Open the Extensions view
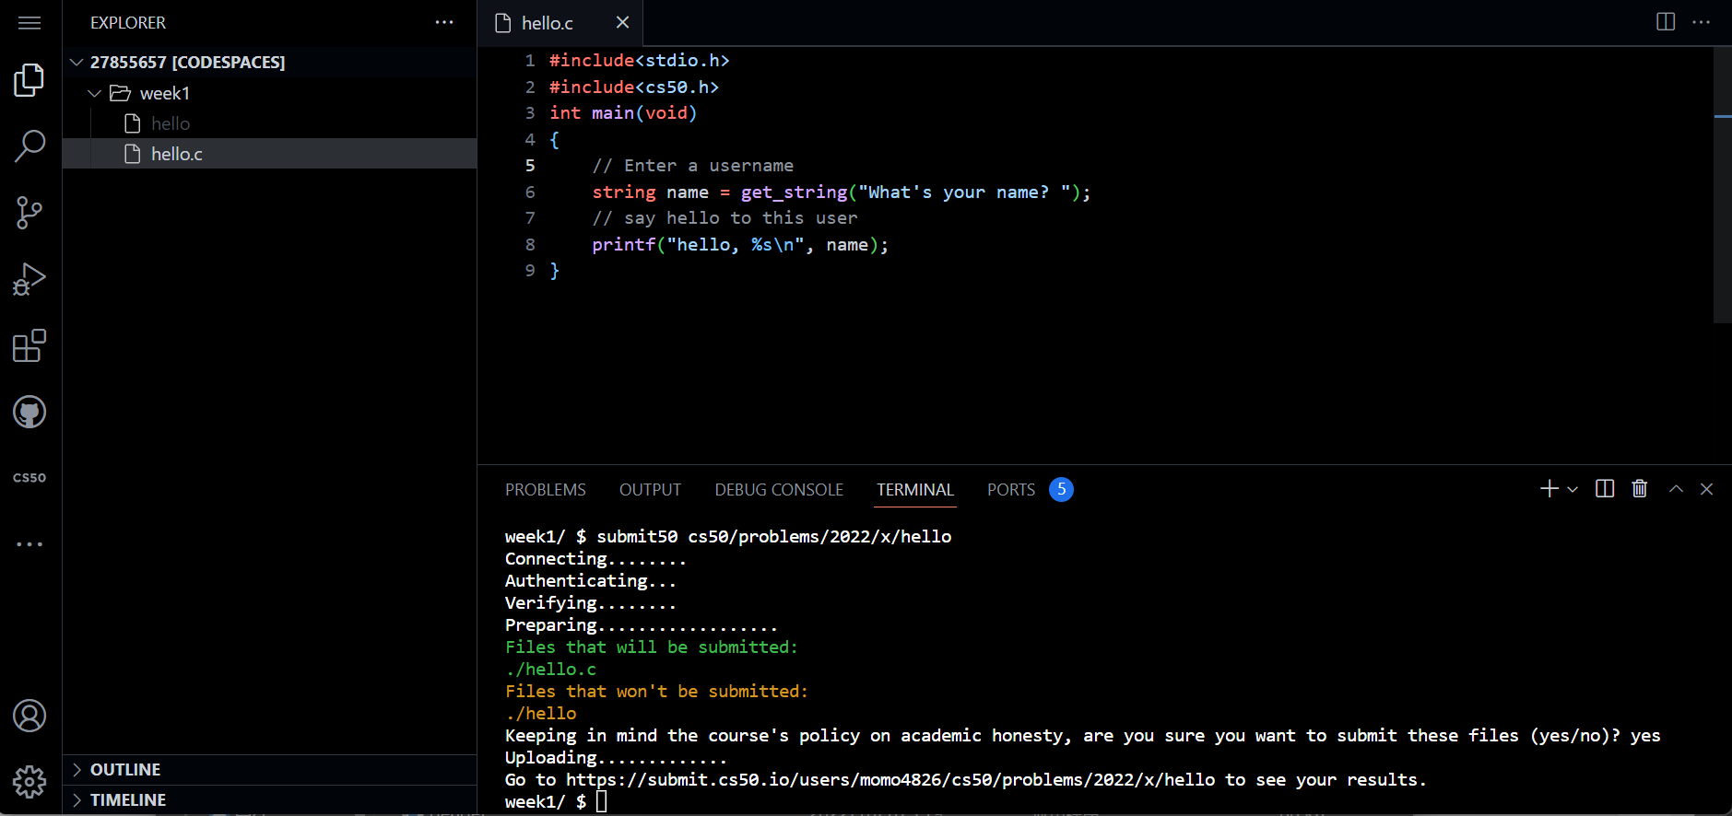This screenshot has width=1732, height=816. click(x=29, y=345)
